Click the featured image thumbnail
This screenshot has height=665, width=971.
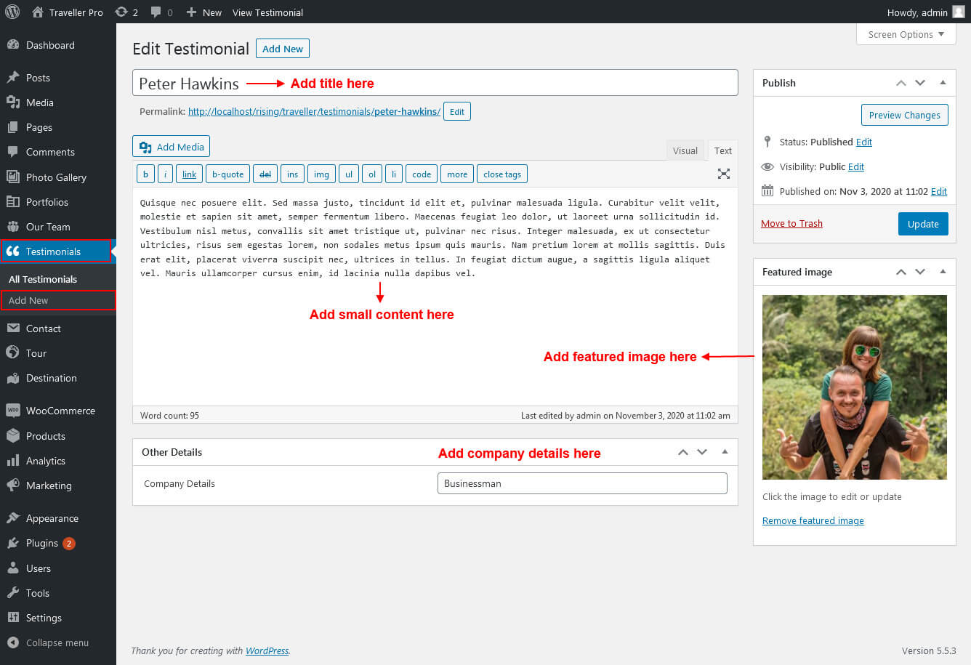(854, 387)
